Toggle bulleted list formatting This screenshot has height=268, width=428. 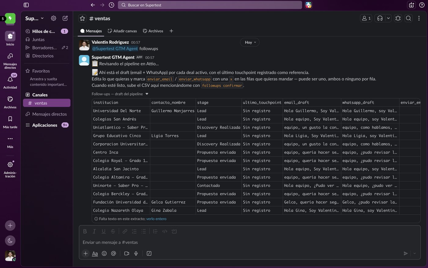144,231
